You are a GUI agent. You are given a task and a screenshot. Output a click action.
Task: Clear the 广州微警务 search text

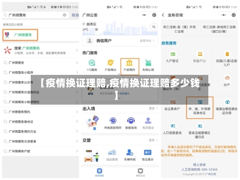tap(64, 15)
